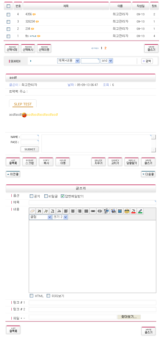Viewport: 163px width, 337px height.
Task: Insert media file using the film icon
Action: [107, 211]
